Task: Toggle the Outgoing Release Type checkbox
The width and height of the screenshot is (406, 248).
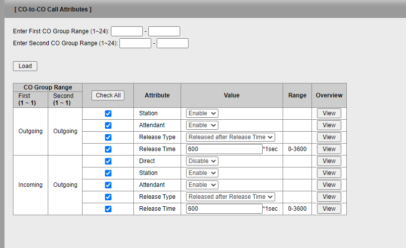Action: pos(108,137)
